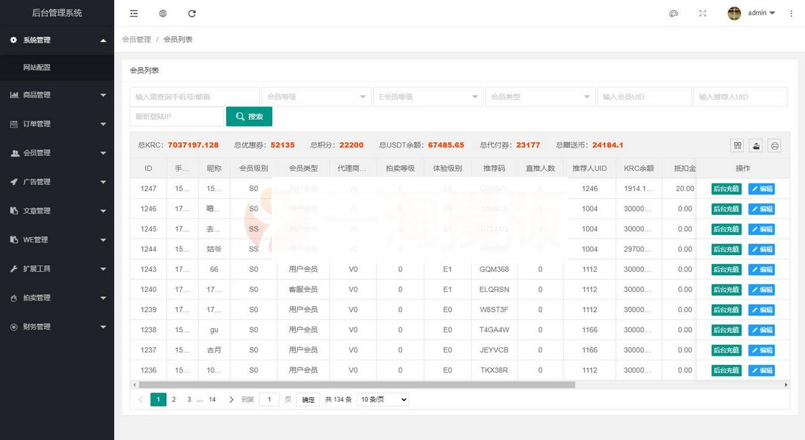Expand the 商品管理 sidebar section
The width and height of the screenshot is (805, 440).
click(57, 94)
